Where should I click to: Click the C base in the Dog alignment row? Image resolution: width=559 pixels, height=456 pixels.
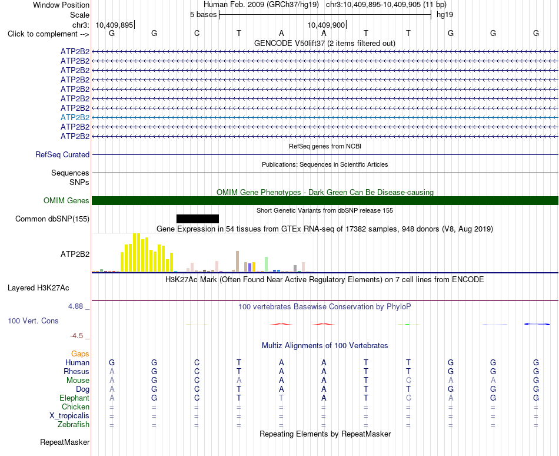[x=197, y=389]
